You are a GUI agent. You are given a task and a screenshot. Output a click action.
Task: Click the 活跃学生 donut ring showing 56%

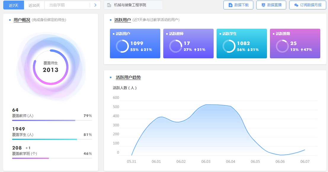pos(229,46)
